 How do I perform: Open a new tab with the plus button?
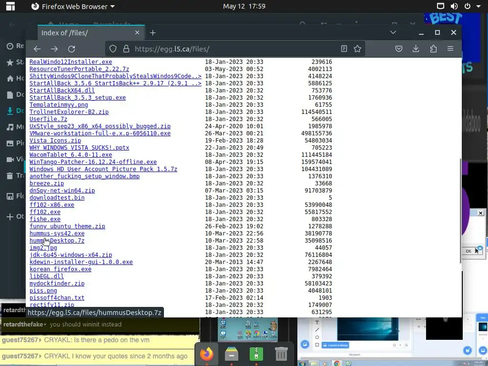pyautogui.click(x=152, y=33)
